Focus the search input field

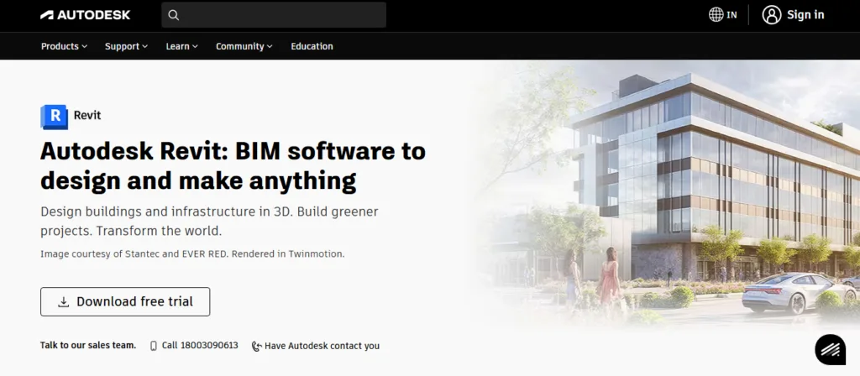click(x=274, y=15)
